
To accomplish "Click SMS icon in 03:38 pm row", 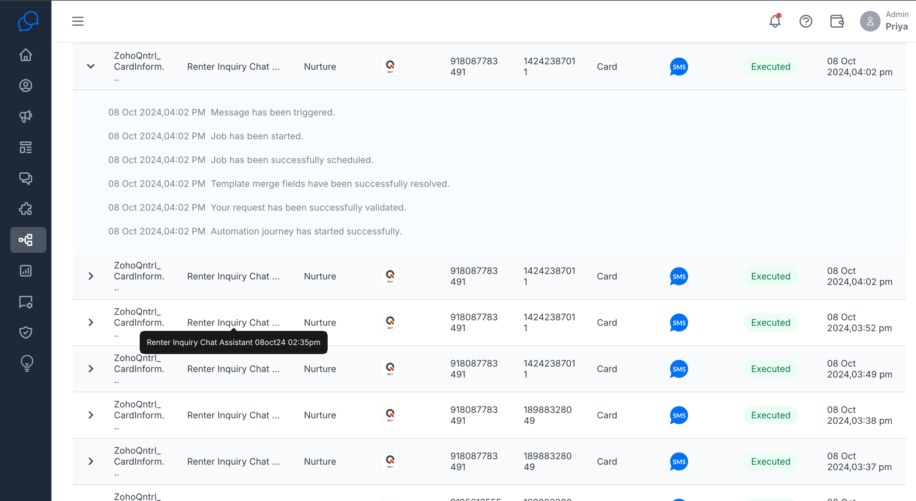I will point(679,415).
